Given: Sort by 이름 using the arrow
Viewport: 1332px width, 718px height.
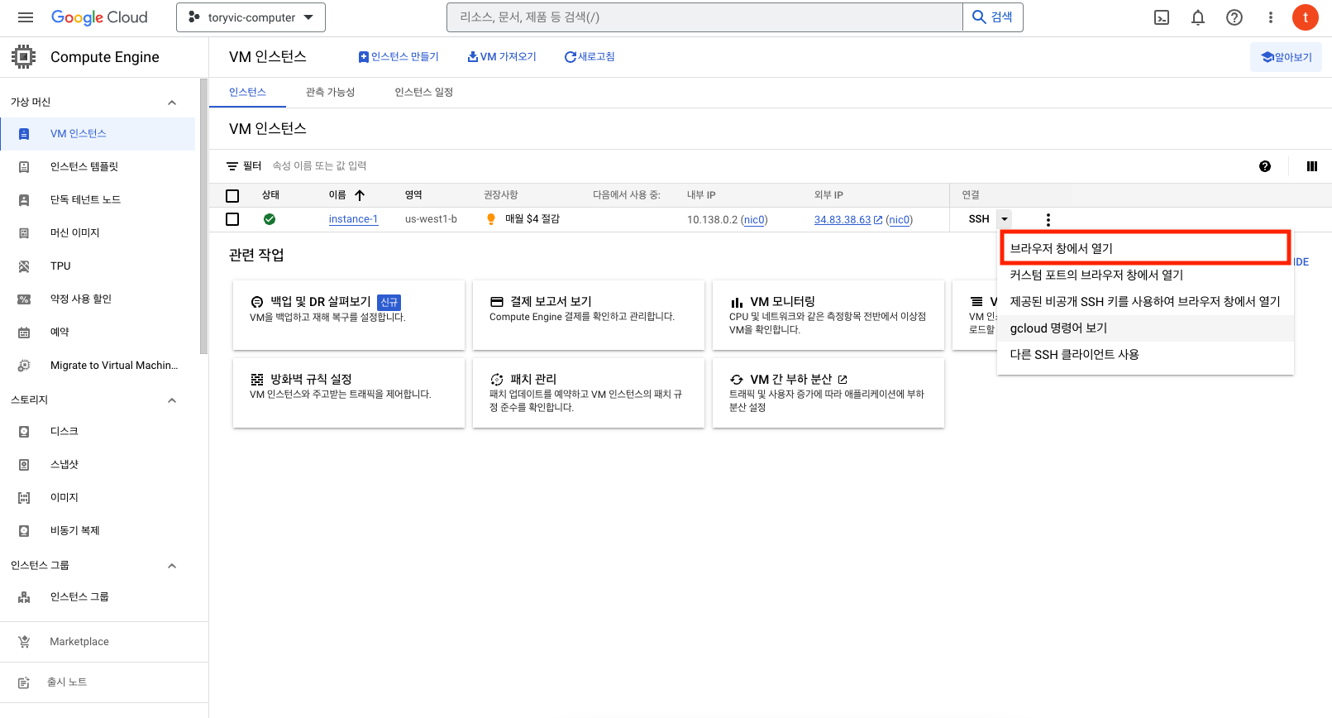Looking at the screenshot, I should point(360,196).
